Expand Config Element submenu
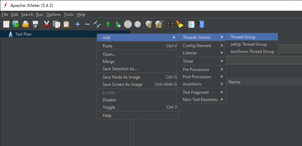302x146 pixels. pyautogui.click(x=201, y=46)
